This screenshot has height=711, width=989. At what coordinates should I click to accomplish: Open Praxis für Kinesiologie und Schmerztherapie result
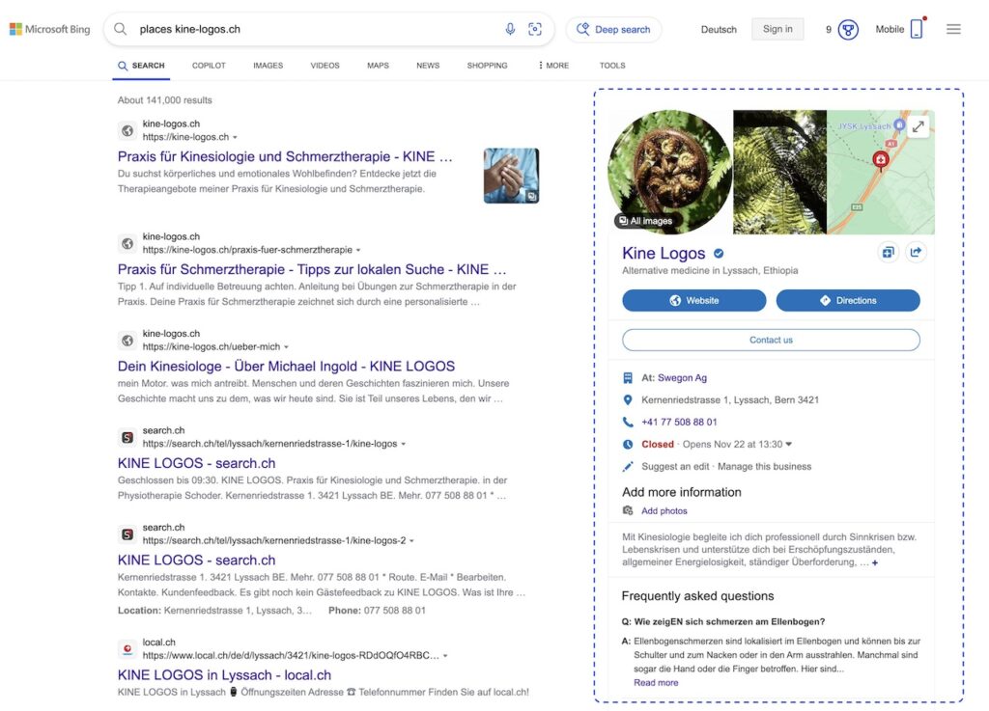coord(285,157)
